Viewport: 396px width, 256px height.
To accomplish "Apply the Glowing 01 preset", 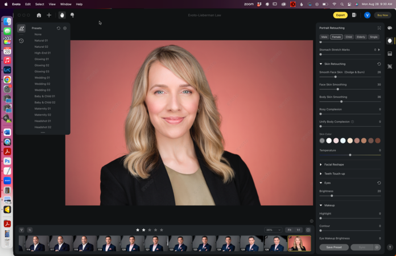I will point(42,59).
